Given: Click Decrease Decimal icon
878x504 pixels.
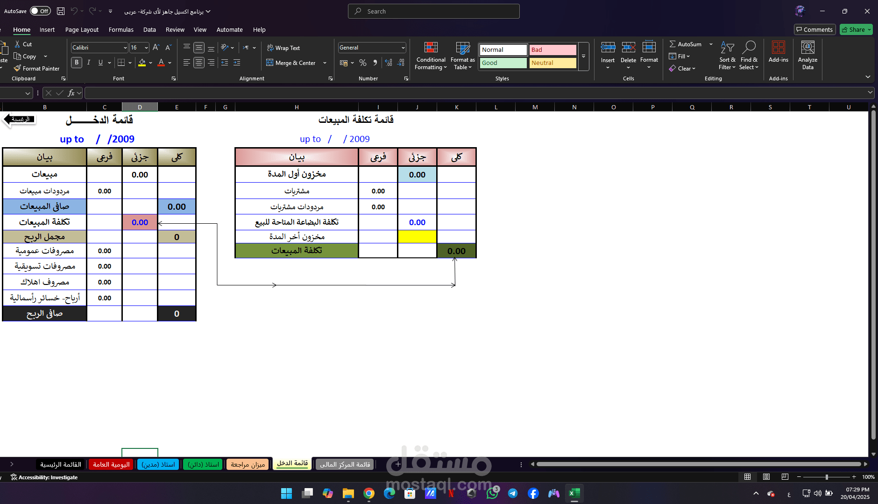Looking at the screenshot, I should (x=401, y=63).
